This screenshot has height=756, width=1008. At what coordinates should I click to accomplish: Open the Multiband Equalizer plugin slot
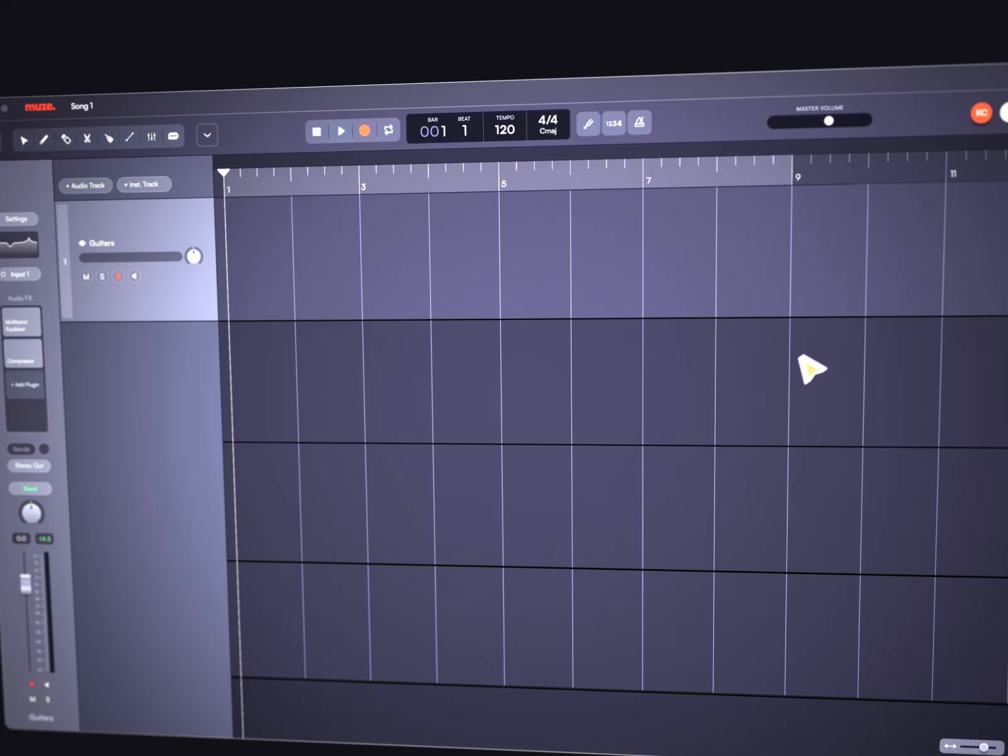pyautogui.click(x=21, y=323)
